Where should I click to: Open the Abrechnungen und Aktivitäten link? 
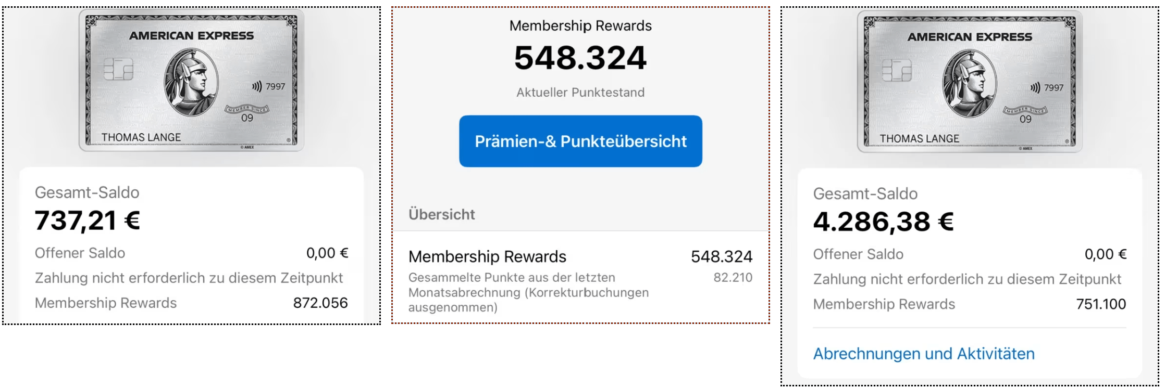(x=923, y=354)
